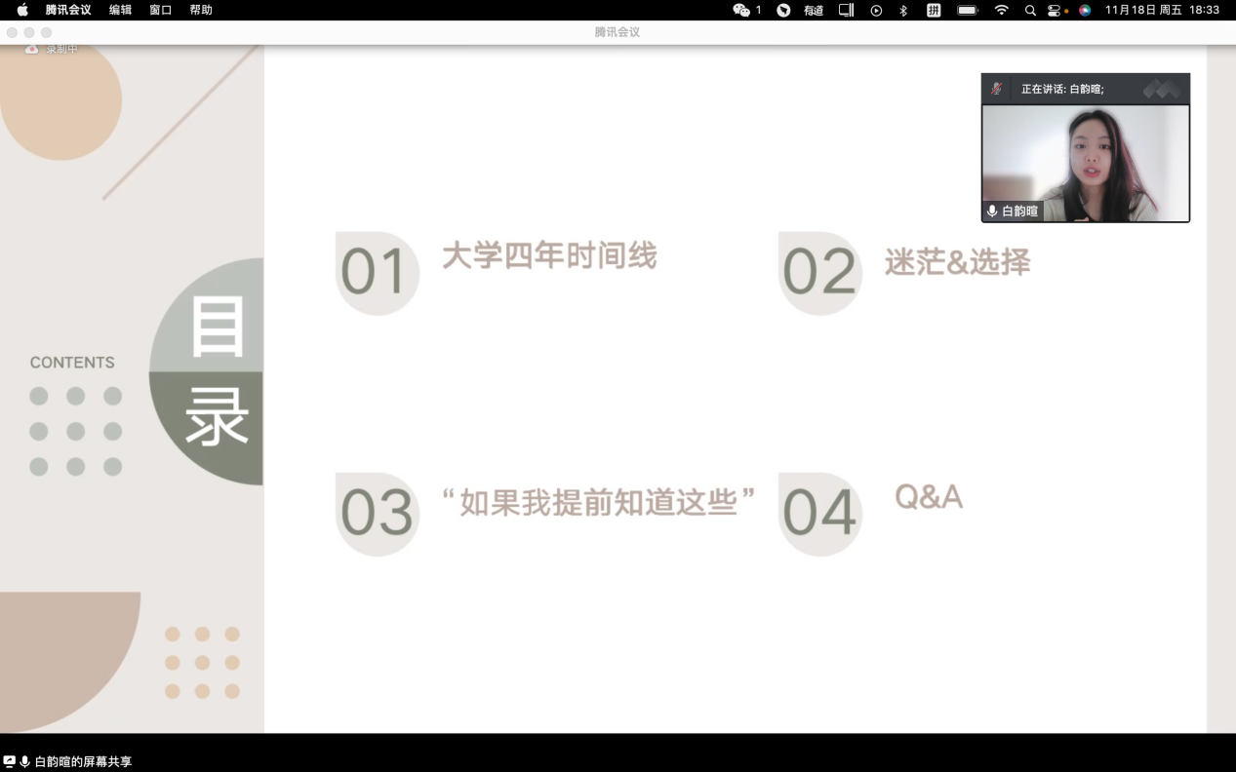Viewport: 1236px width, 772px height.
Task: Open the 窗口 (Window) menu
Action: pos(160,10)
